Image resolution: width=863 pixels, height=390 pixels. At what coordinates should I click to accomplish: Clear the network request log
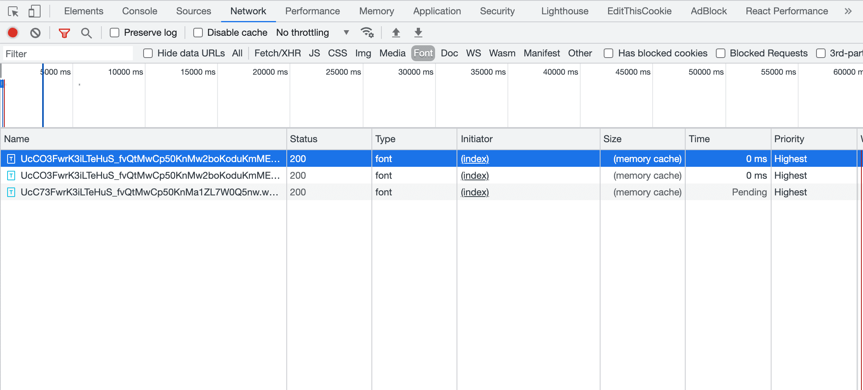[x=35, y=33]
